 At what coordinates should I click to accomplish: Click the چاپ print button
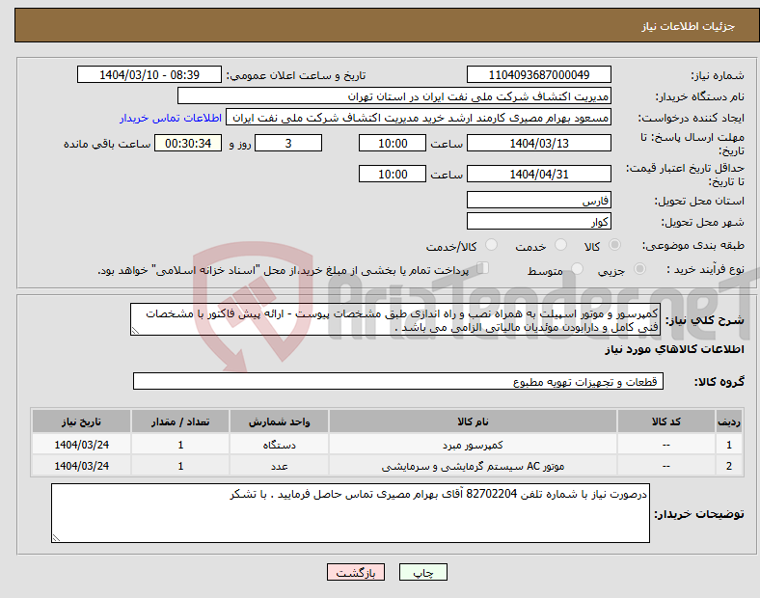click(x=423, y=572)
